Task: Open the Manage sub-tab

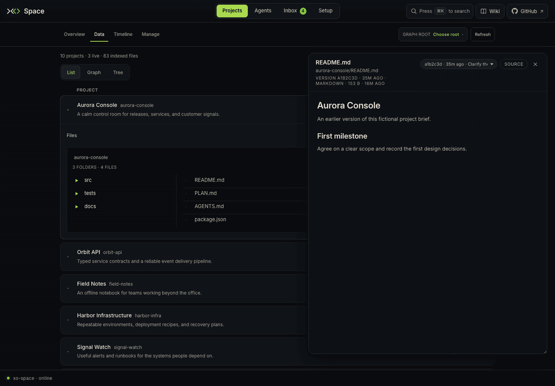Action: pyautogui.click(x=151, y=34)
